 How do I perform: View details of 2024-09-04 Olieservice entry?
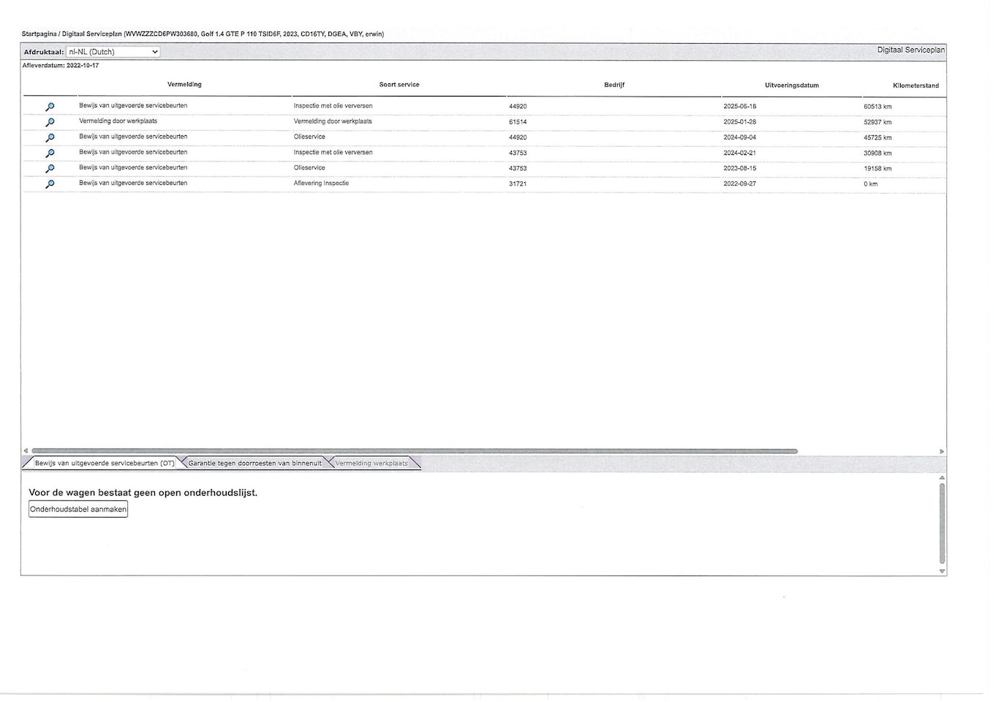[50, 137]
